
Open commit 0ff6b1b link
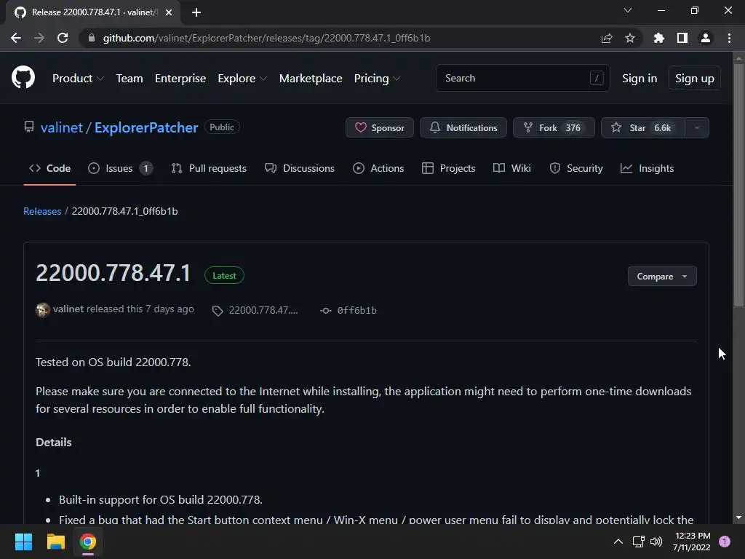tap(356, 310)
